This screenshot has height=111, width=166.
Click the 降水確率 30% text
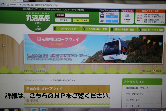click(127, 21)
